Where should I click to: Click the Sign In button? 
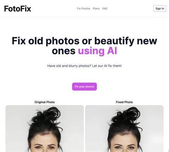(160, 9)
